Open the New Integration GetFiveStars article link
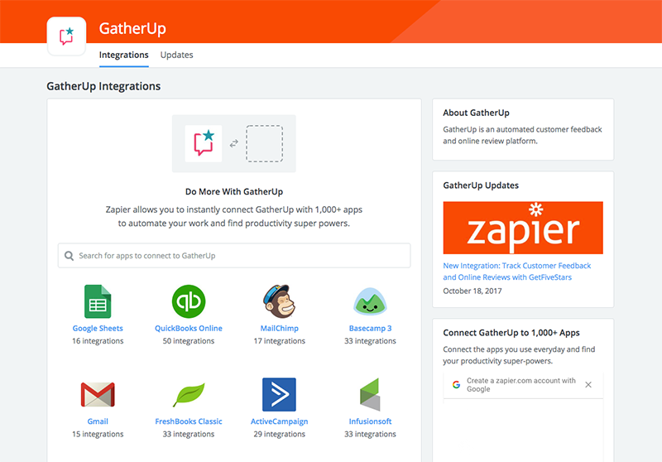Image resolution: width=662 pixels, height=462 pixels. click(x=516, y=272)
